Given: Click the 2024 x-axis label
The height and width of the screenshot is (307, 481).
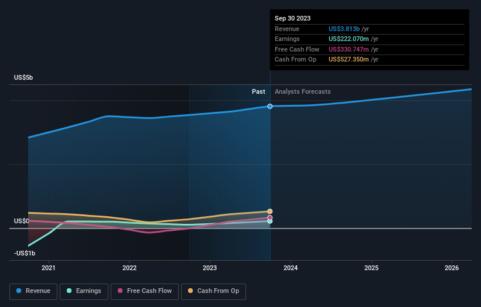Looking at the screenshot, I should click(291, 268).
